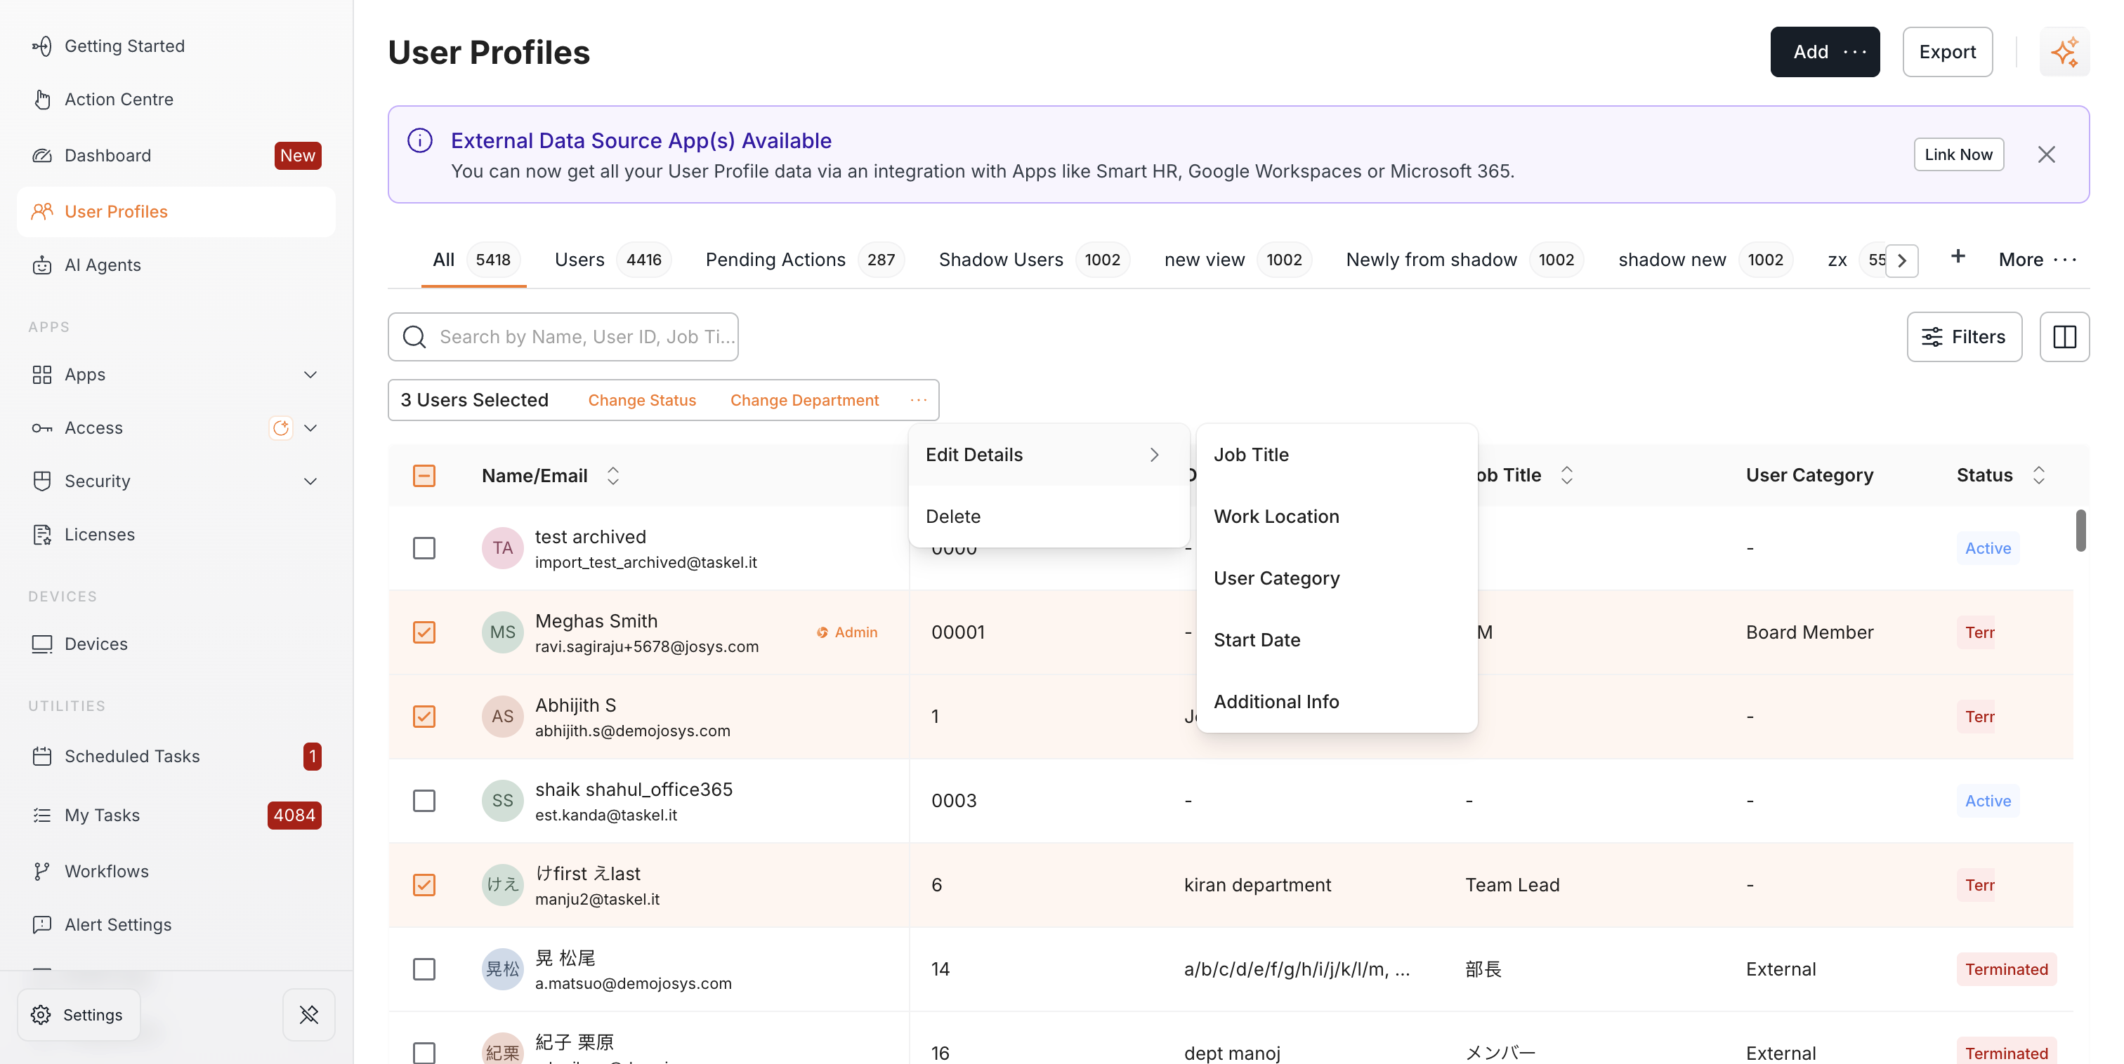Viewport: 2124px width, 1064px height.
Task: Click the Admin badge on Meghas Smith
Action: click(x=847, y=632)
